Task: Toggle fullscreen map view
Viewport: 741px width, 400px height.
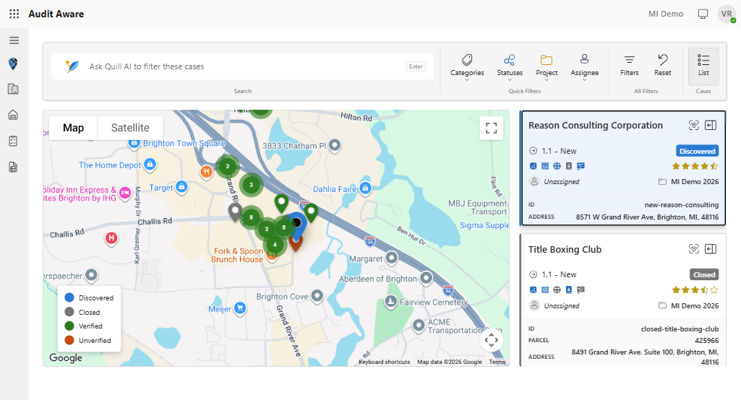Action: coord(491,128)
